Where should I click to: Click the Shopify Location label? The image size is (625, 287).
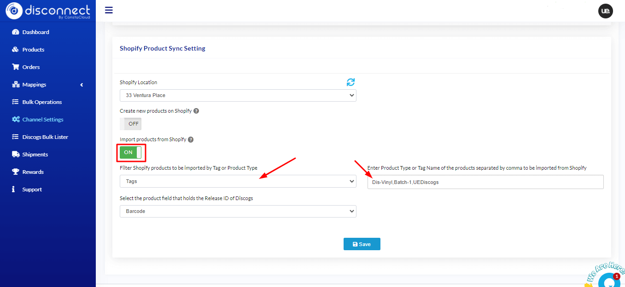coord(139,82)
